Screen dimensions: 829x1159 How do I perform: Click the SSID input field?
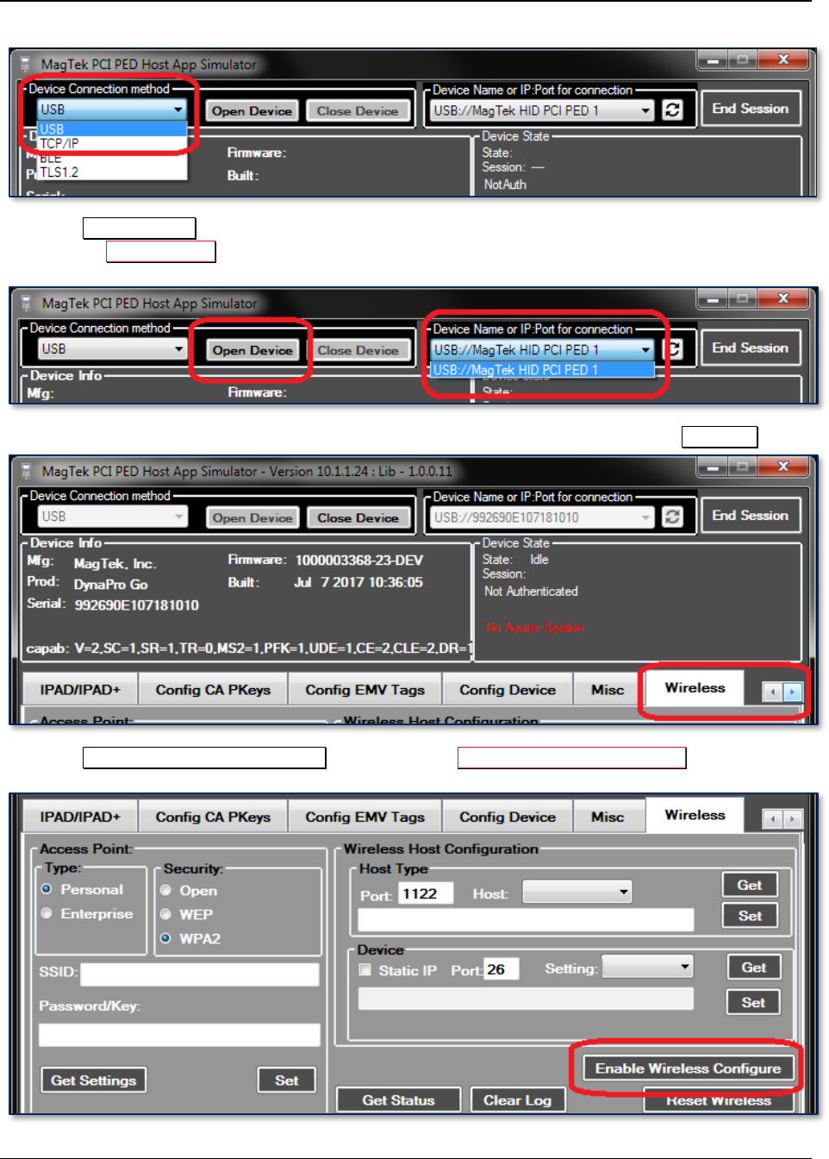click(200, 974)
